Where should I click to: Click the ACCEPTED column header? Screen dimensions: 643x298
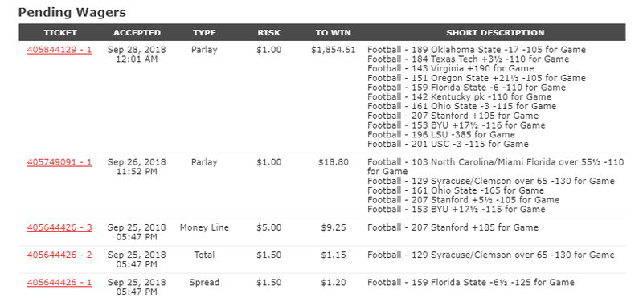(x=137, y=33)
